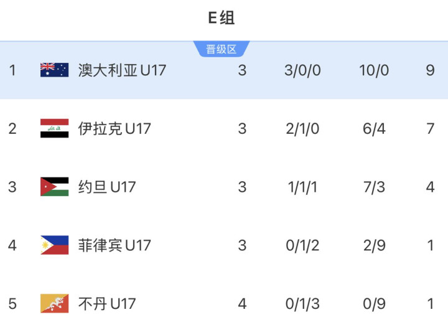Click the E组 group header
The width and height of the screenshot is (448, 335).
(222, 18)
